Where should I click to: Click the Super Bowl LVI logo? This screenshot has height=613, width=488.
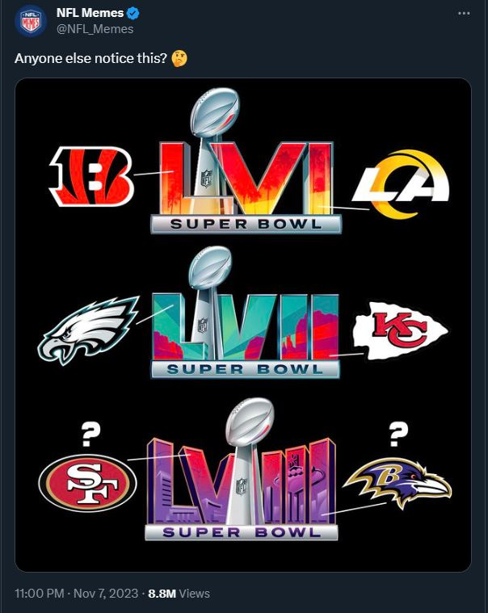246,161
